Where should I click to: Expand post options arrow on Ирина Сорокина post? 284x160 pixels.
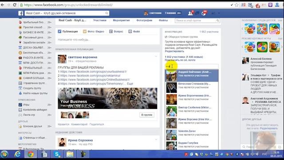click(156, 140)
